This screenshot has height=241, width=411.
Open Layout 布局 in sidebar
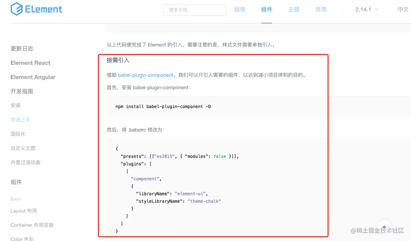24,211
